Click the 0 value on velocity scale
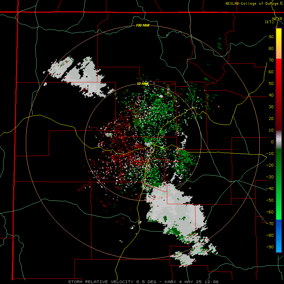The image size is (284, 284). (272, 142)
